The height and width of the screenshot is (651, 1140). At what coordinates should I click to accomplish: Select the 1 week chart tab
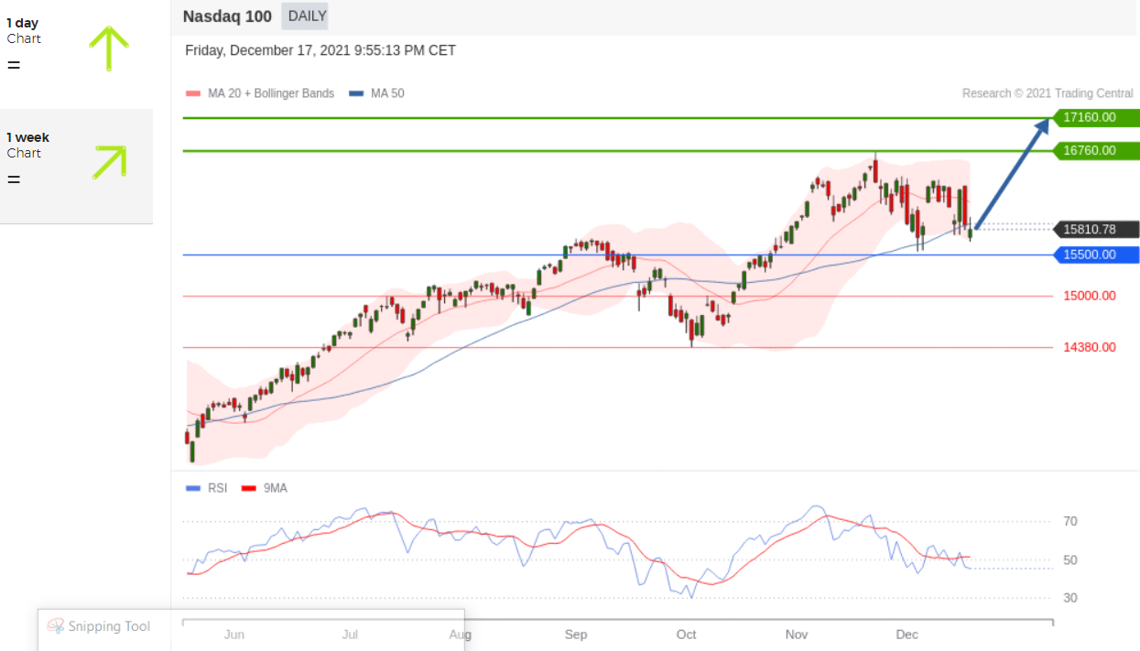(76, 166)
